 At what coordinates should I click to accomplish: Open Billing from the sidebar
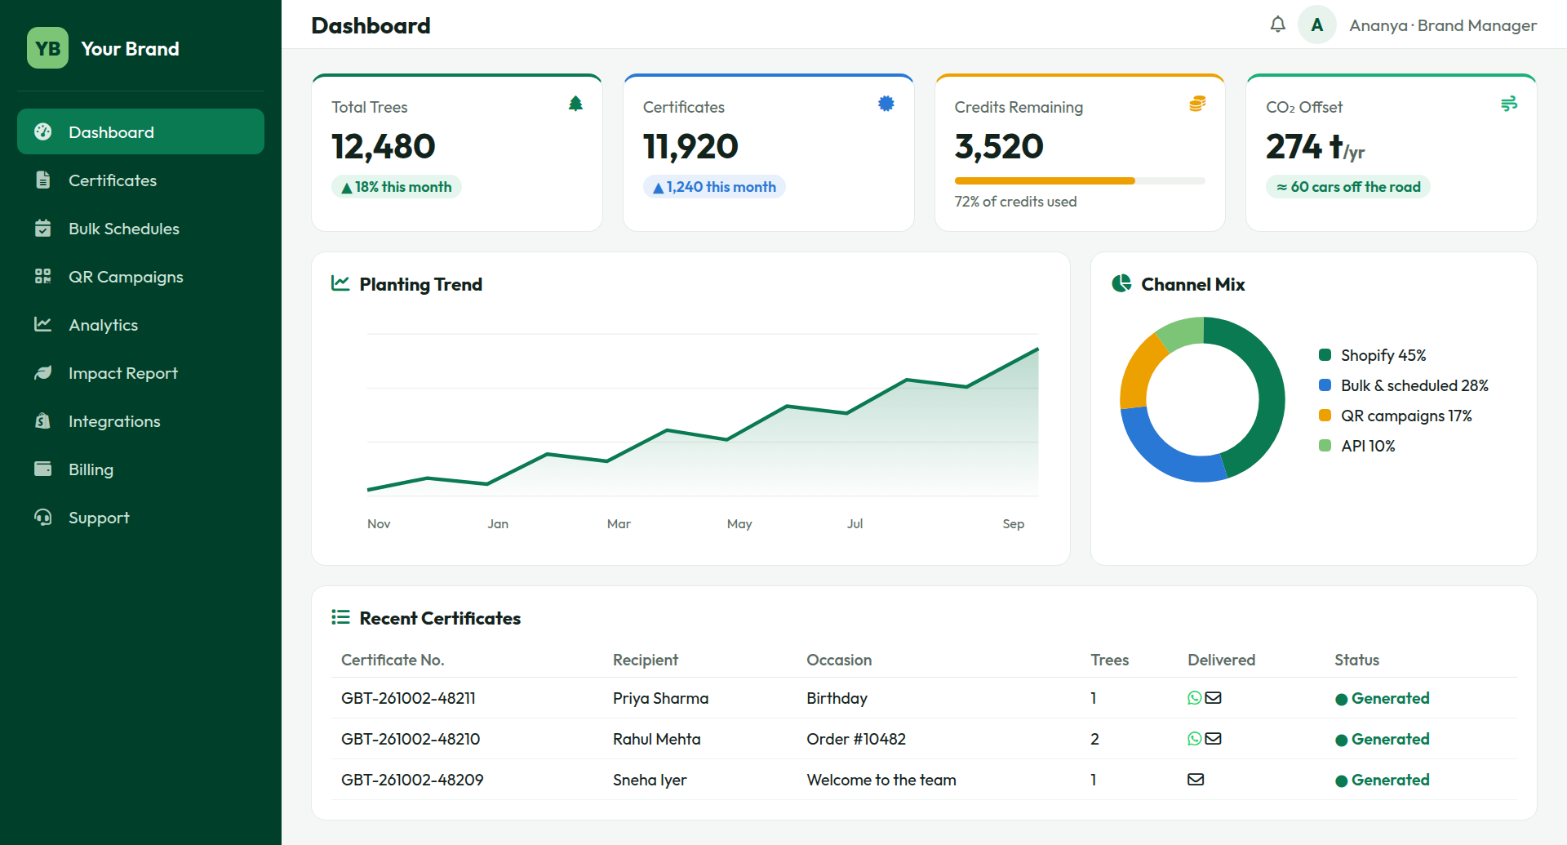pyautogui.click(x=140, y=469)
